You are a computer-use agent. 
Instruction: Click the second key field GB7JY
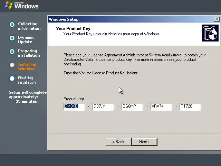(103, 107)
